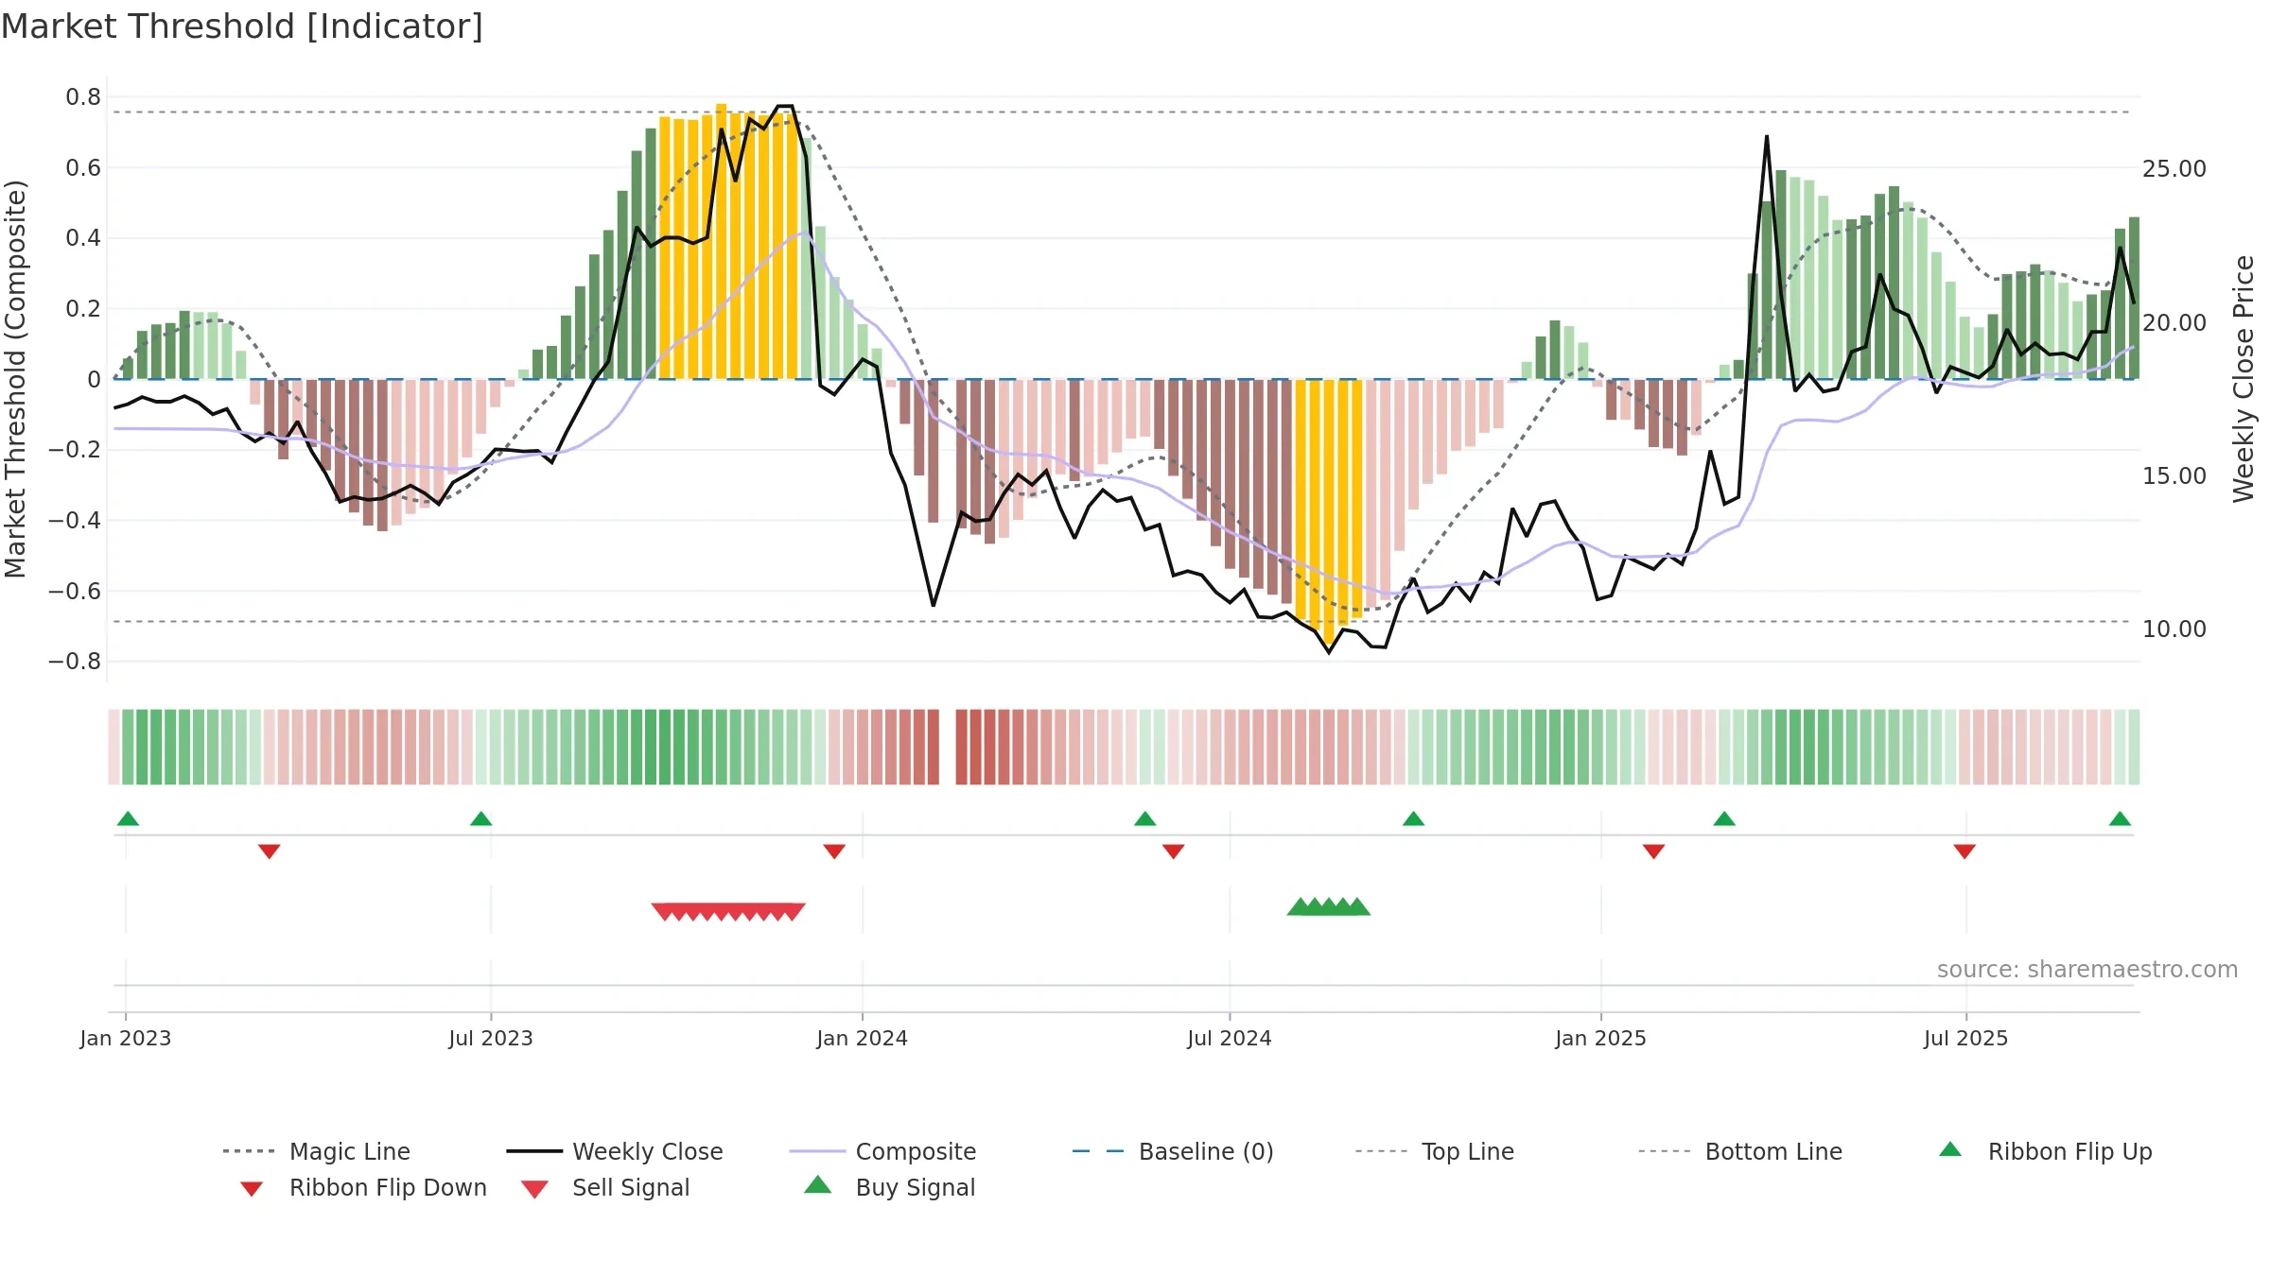The width and height of the screenshot is (2270, 1276).
Task: Click the Market Threshold (Composite) axis title
Action: (x=15, y=378)
